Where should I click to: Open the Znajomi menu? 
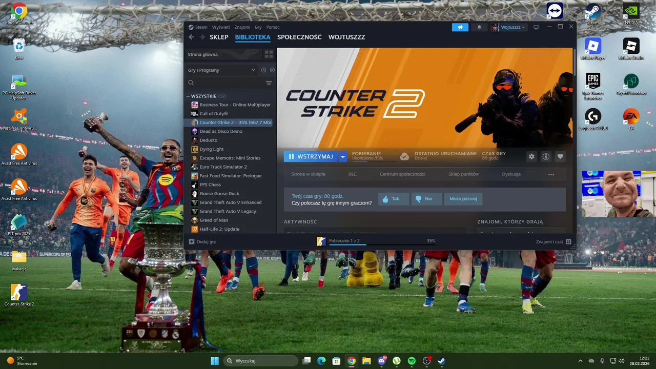[x=242, y=27]
